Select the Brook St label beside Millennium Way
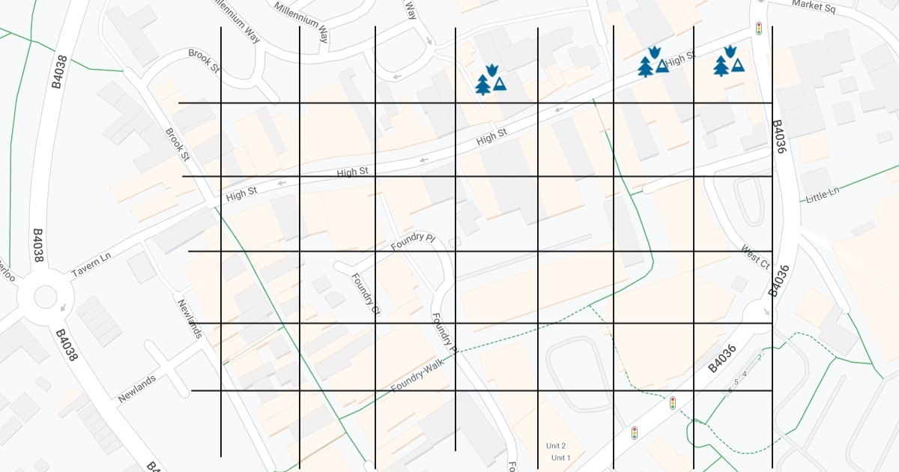Viewport: 899px width, 472px height. pos(204,61)
